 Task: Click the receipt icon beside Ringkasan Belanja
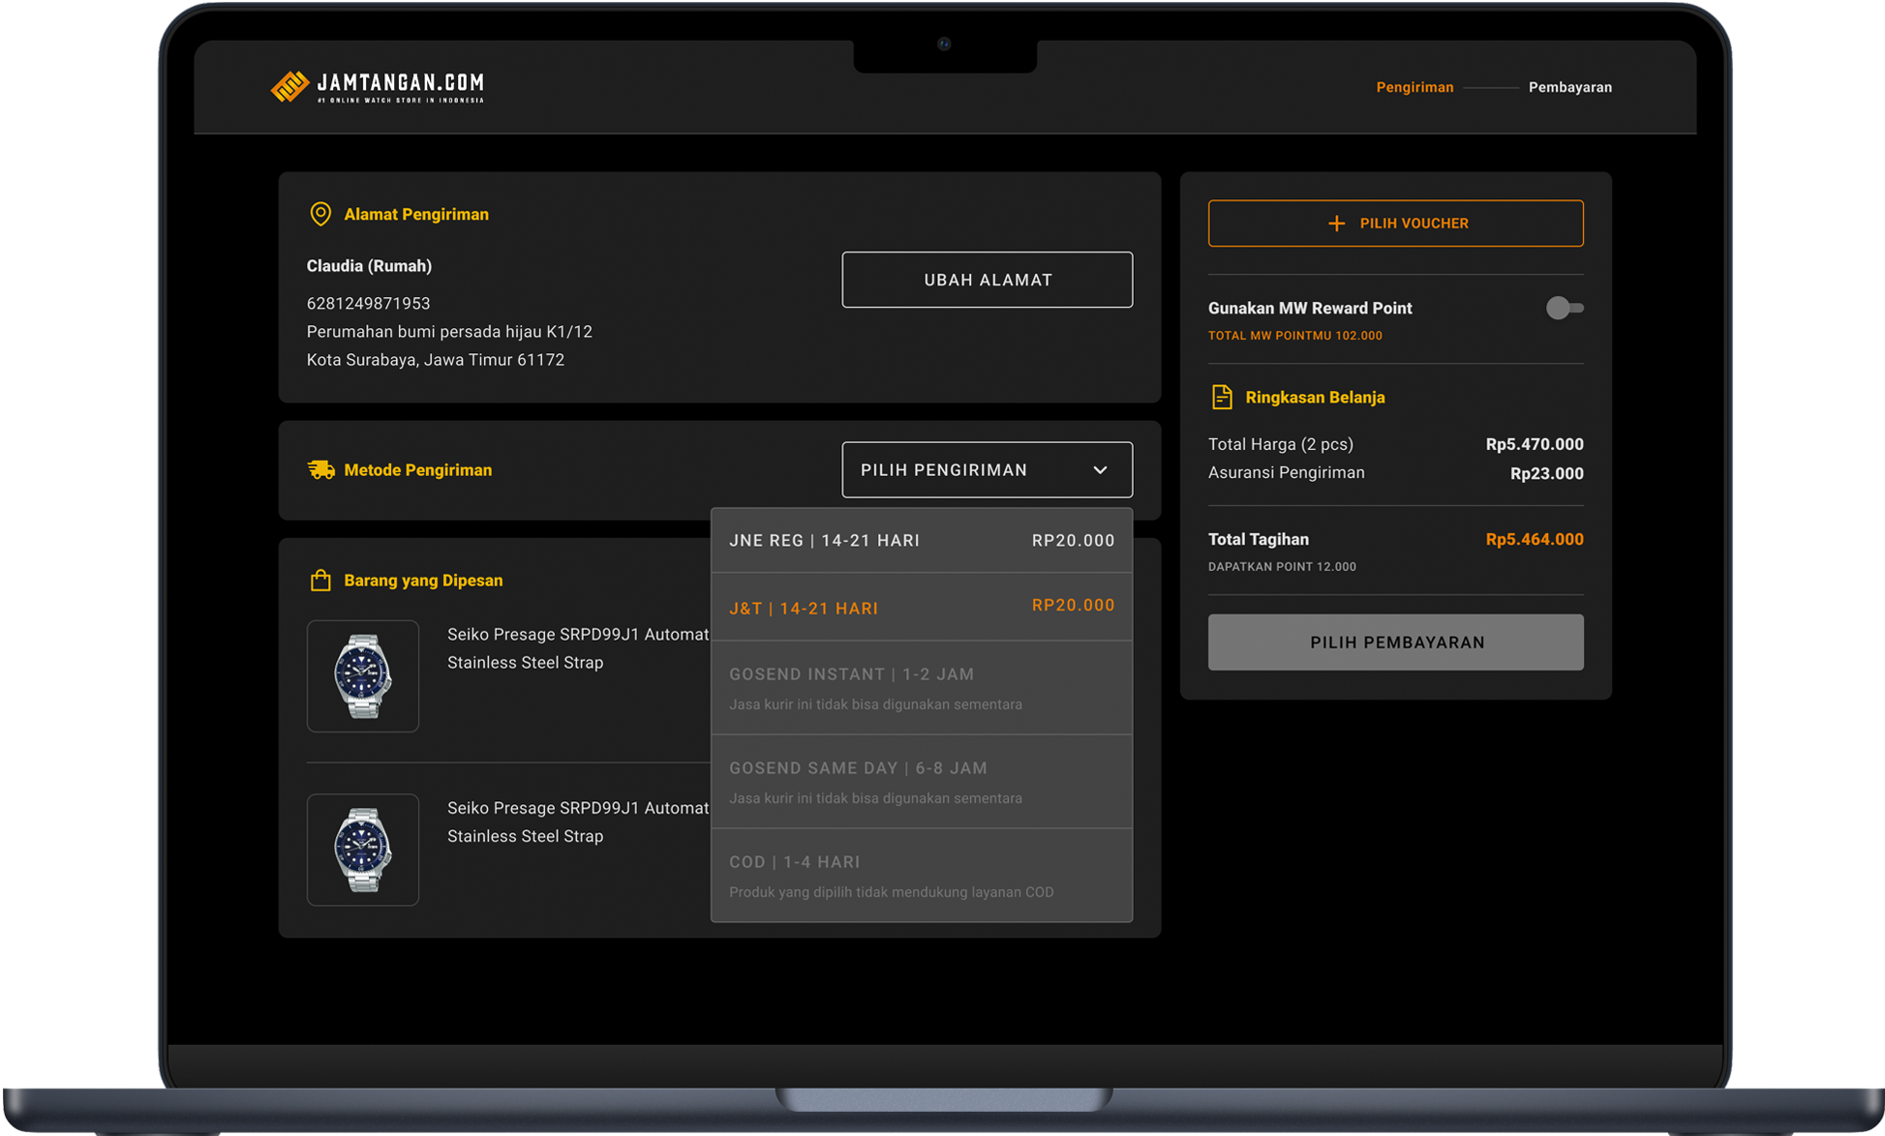[1222, 397]
